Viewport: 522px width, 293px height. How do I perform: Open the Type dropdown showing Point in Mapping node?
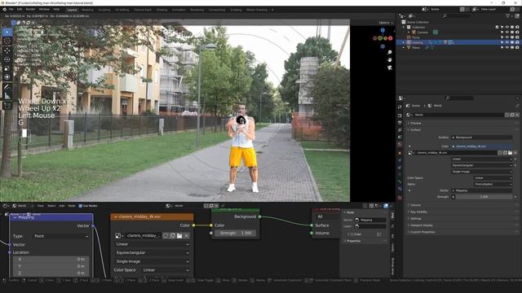(61, 236)
